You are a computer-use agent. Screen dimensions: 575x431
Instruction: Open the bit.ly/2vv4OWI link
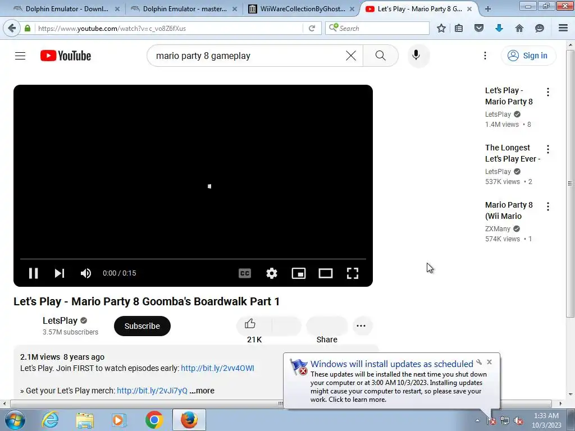(x=217, y=368)
